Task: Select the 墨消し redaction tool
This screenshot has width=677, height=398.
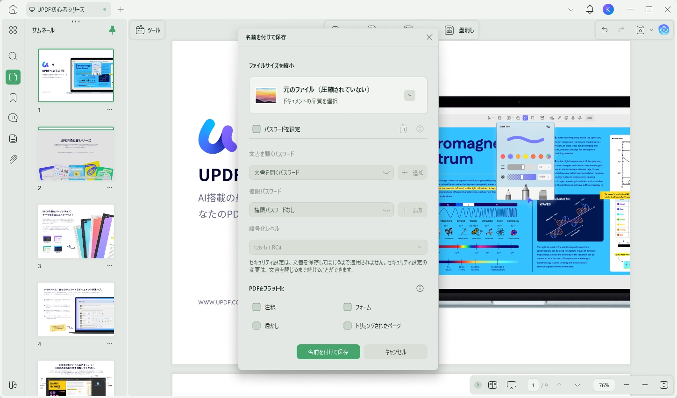Action: [459, 30]
